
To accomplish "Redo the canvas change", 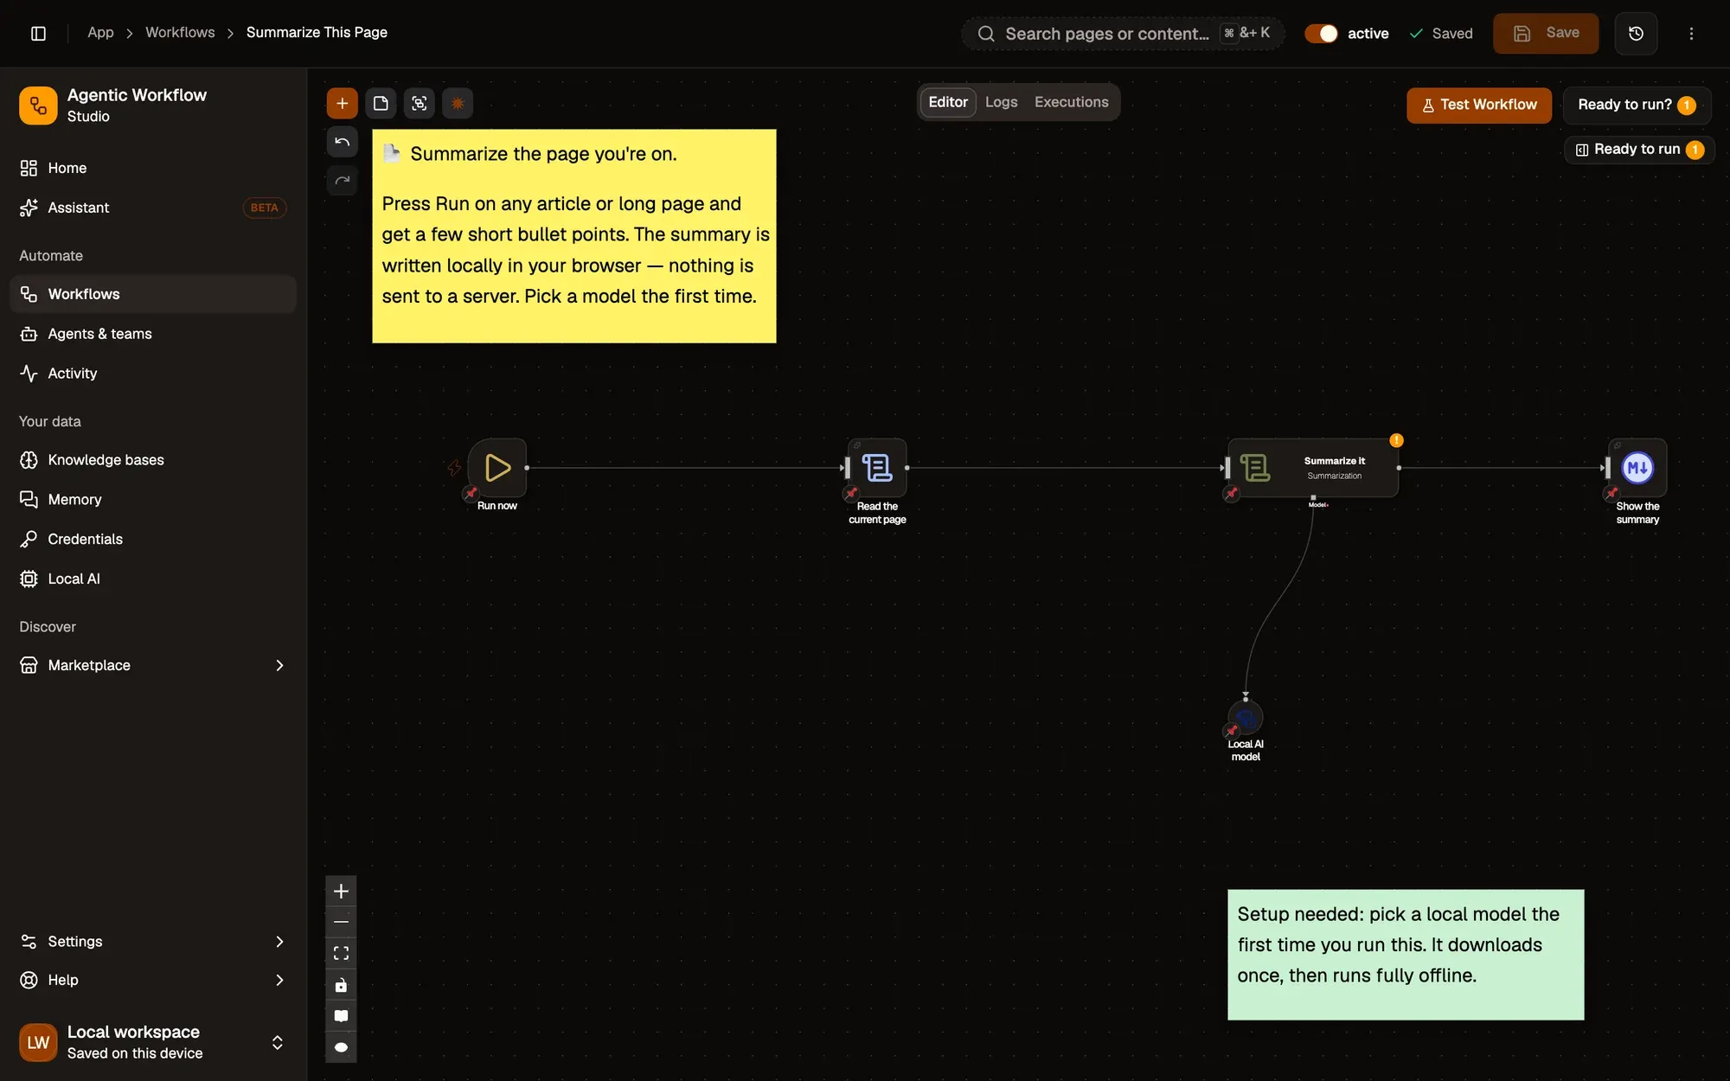I will [x=342, y=180].
